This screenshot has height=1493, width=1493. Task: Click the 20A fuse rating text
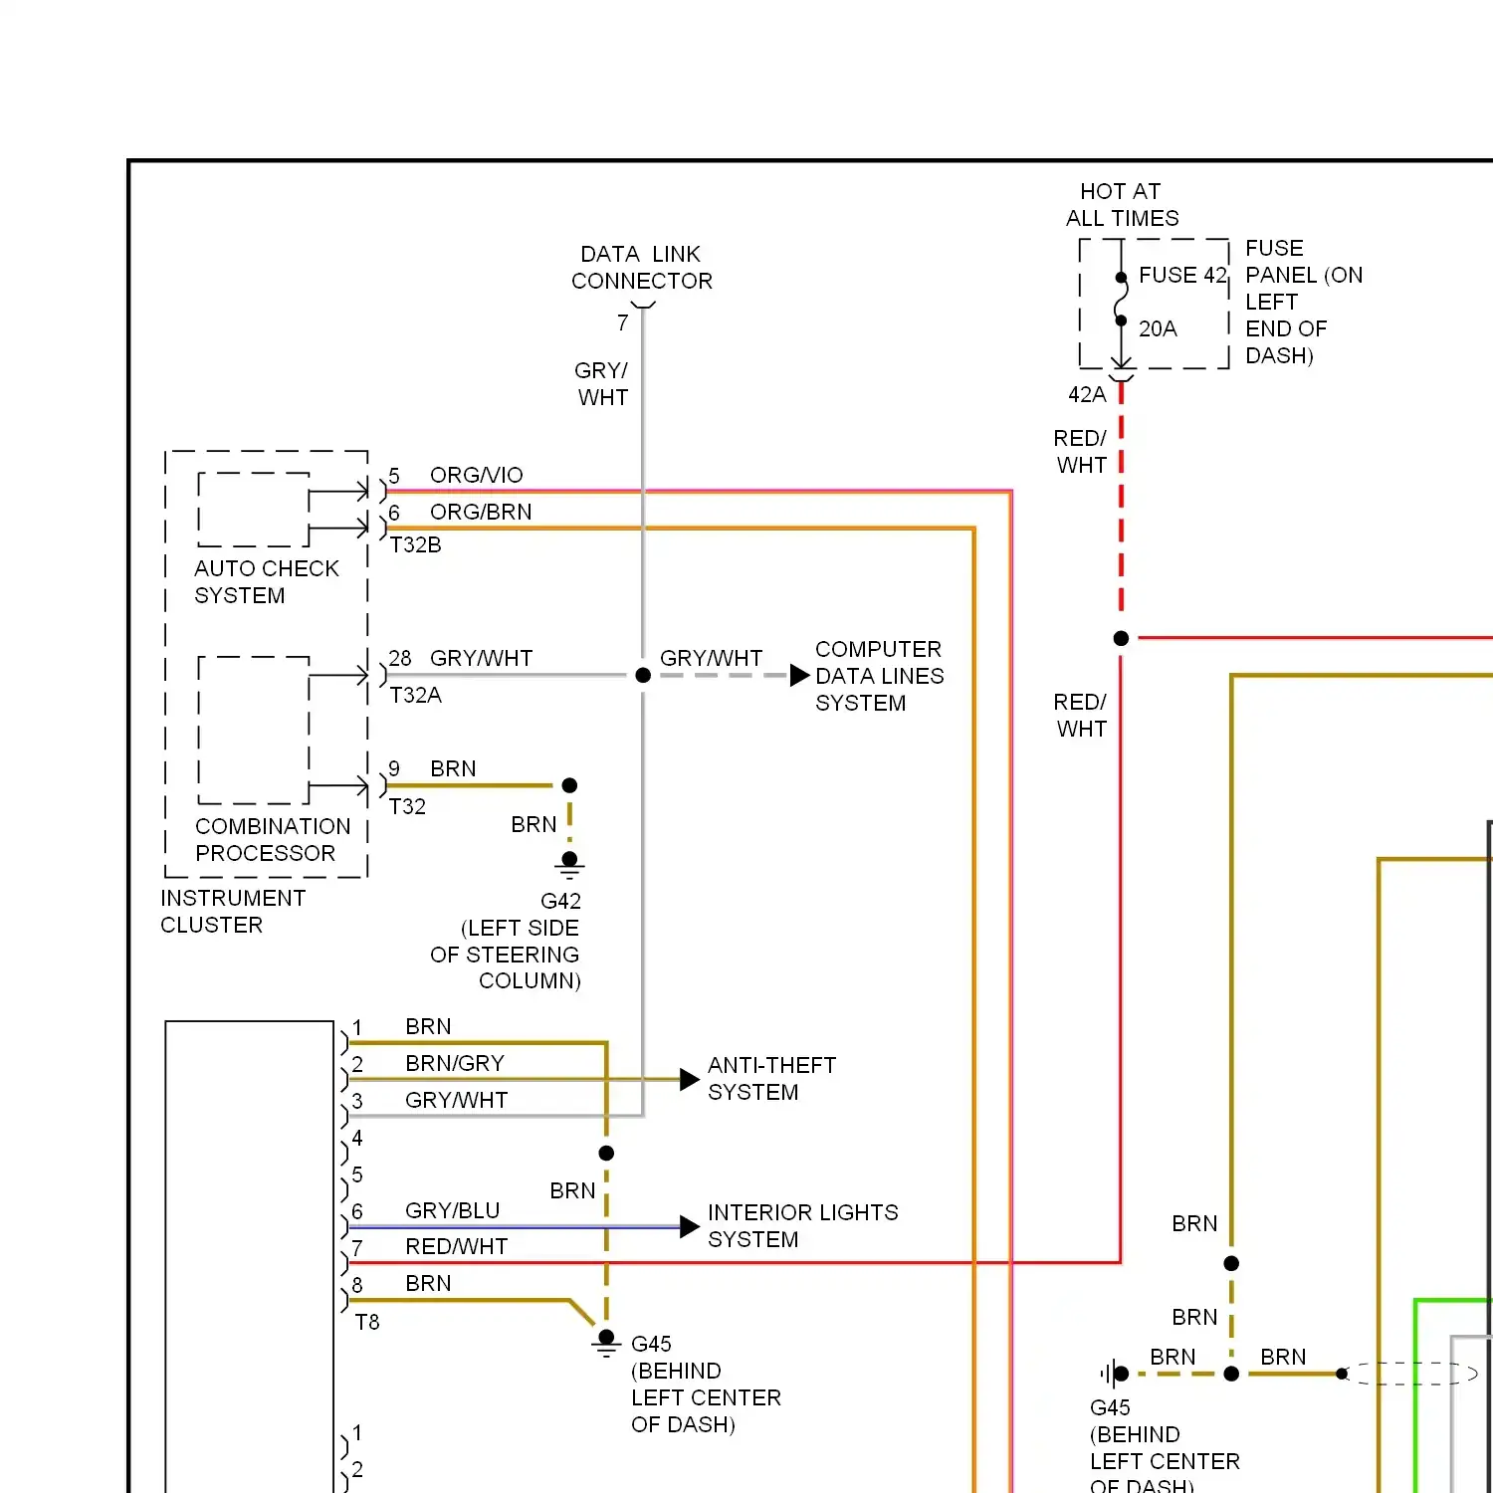point(1158,329)
